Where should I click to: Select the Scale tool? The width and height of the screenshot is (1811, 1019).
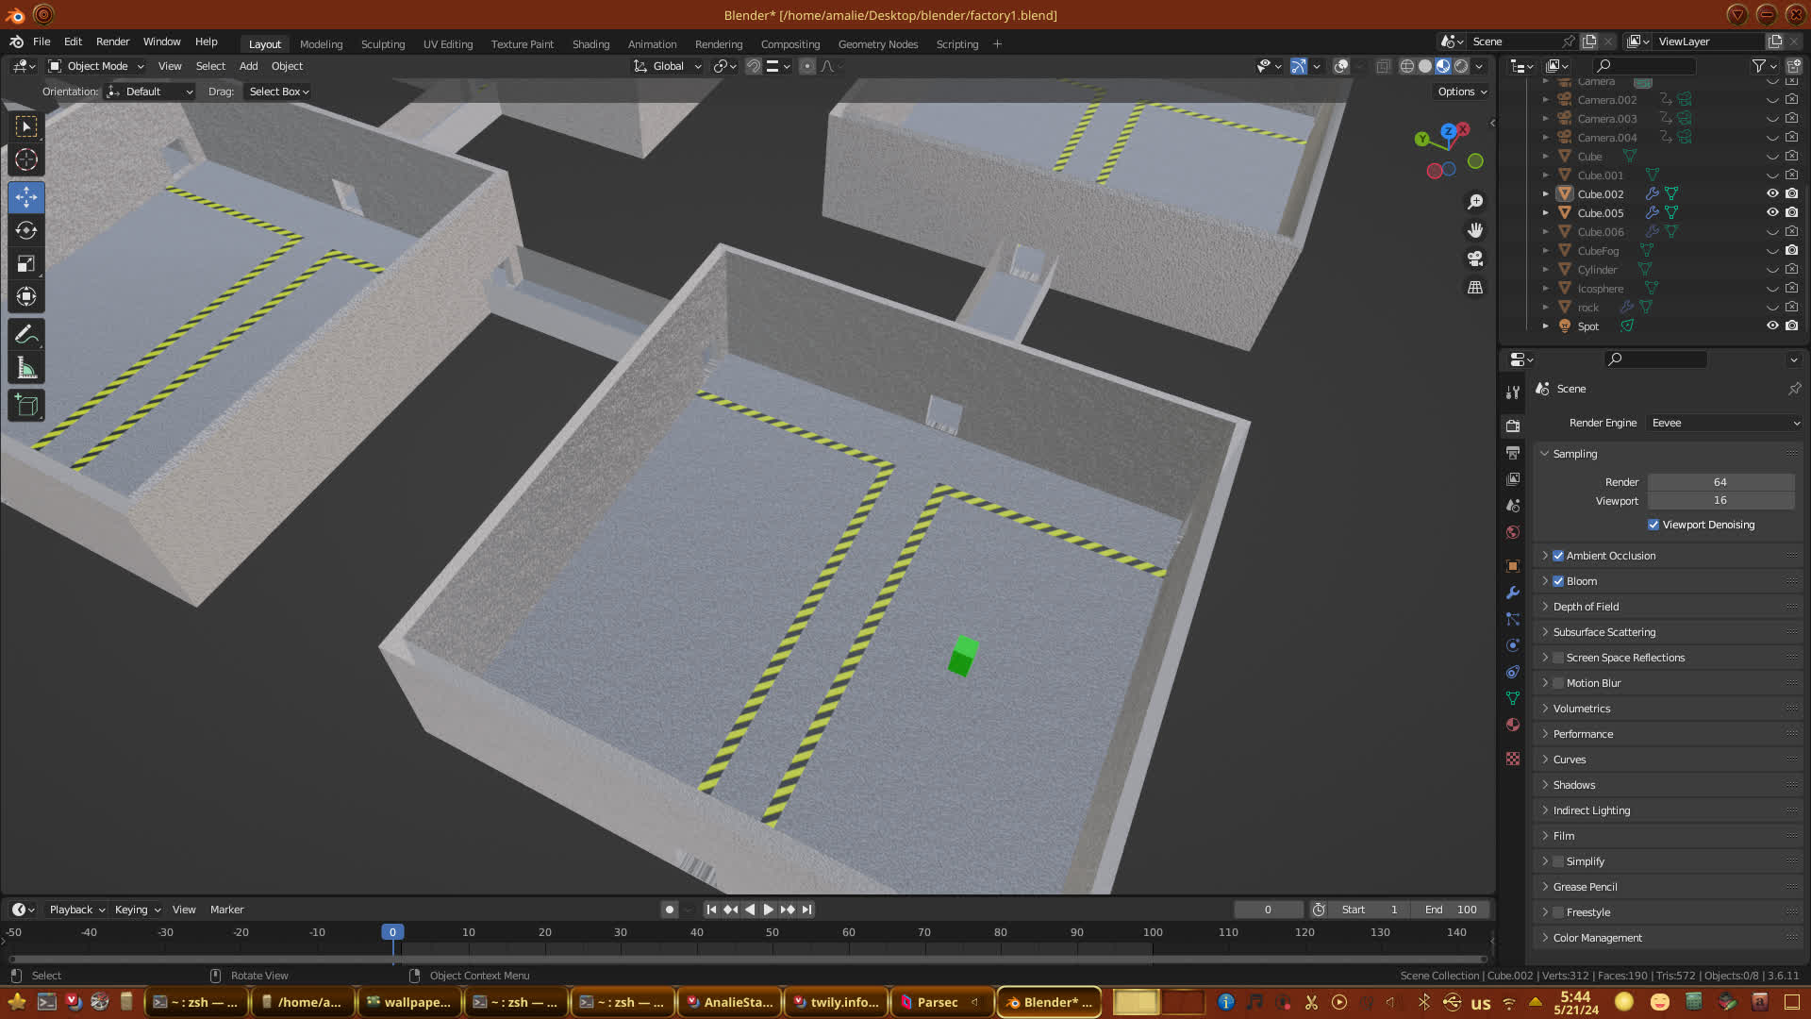pyautogui.click(x=26, y=264)
